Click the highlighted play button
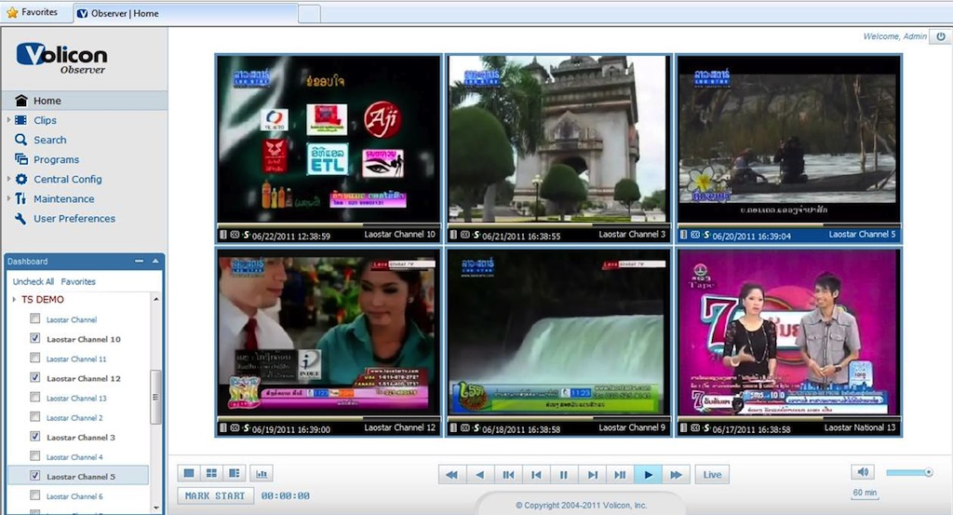Image resolution: width=953 pixels, height=515 pixels. (x=648, y=475)
